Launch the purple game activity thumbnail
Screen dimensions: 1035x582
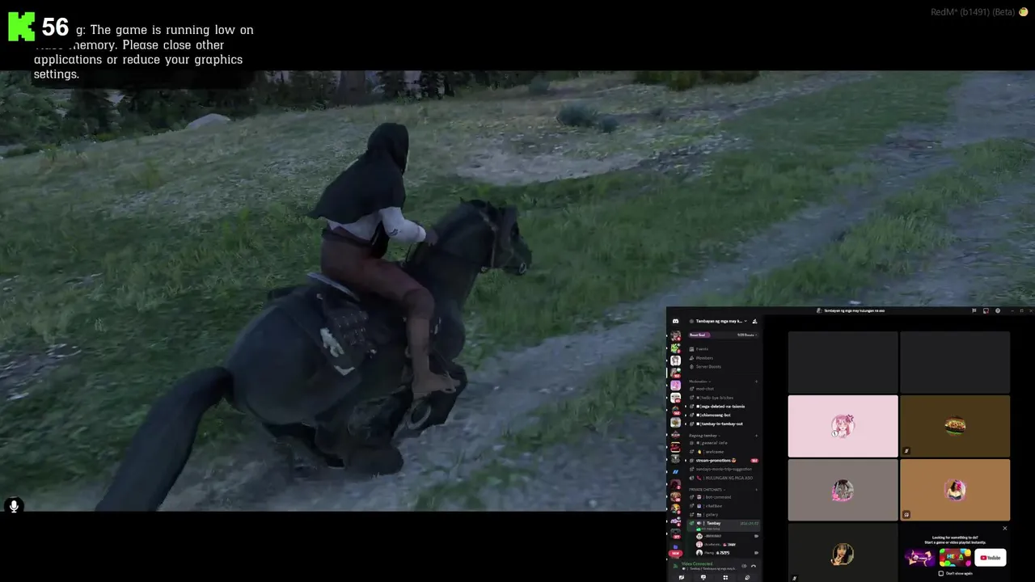919,558
